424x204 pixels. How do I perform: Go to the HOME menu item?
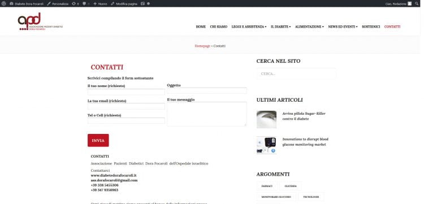coord(201,27)
